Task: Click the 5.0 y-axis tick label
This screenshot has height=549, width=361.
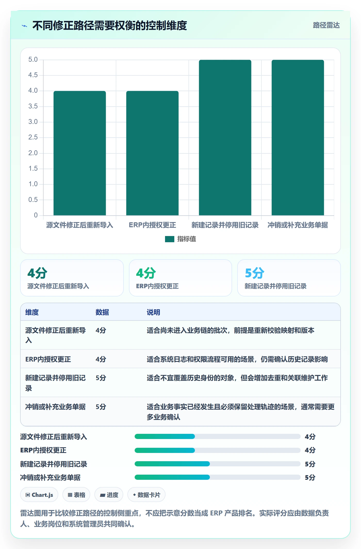Action: pyautogui.click(x=33, y=60)
